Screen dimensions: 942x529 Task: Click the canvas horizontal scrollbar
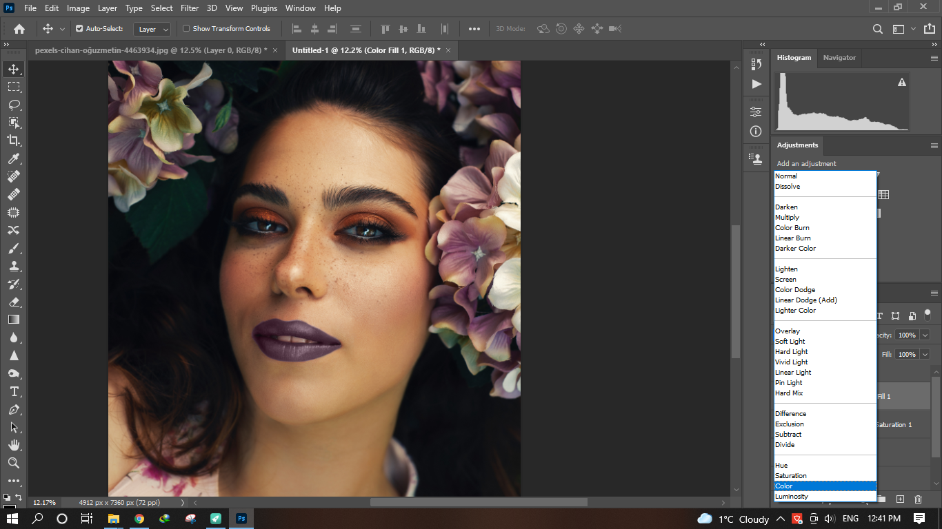coord(479,502)
